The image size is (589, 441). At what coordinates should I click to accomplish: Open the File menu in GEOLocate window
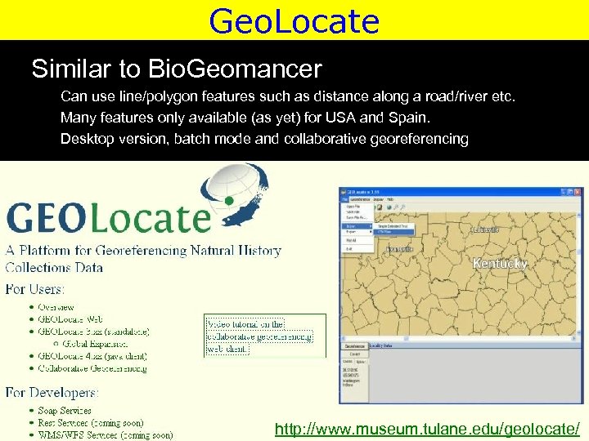point(344,199)
